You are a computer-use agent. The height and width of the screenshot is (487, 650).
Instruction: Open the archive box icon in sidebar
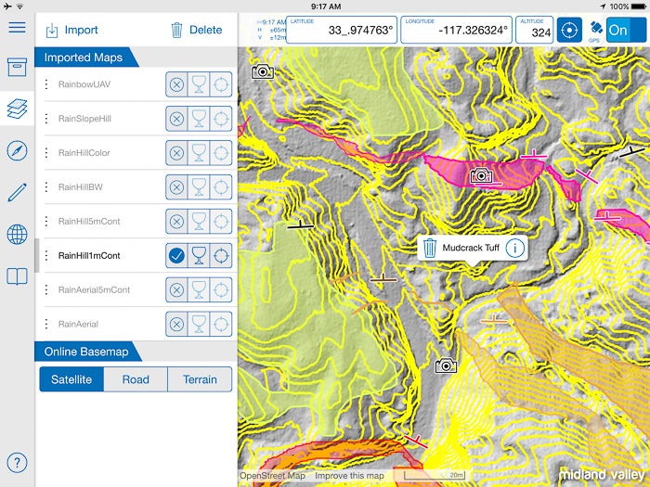(17, 67)
